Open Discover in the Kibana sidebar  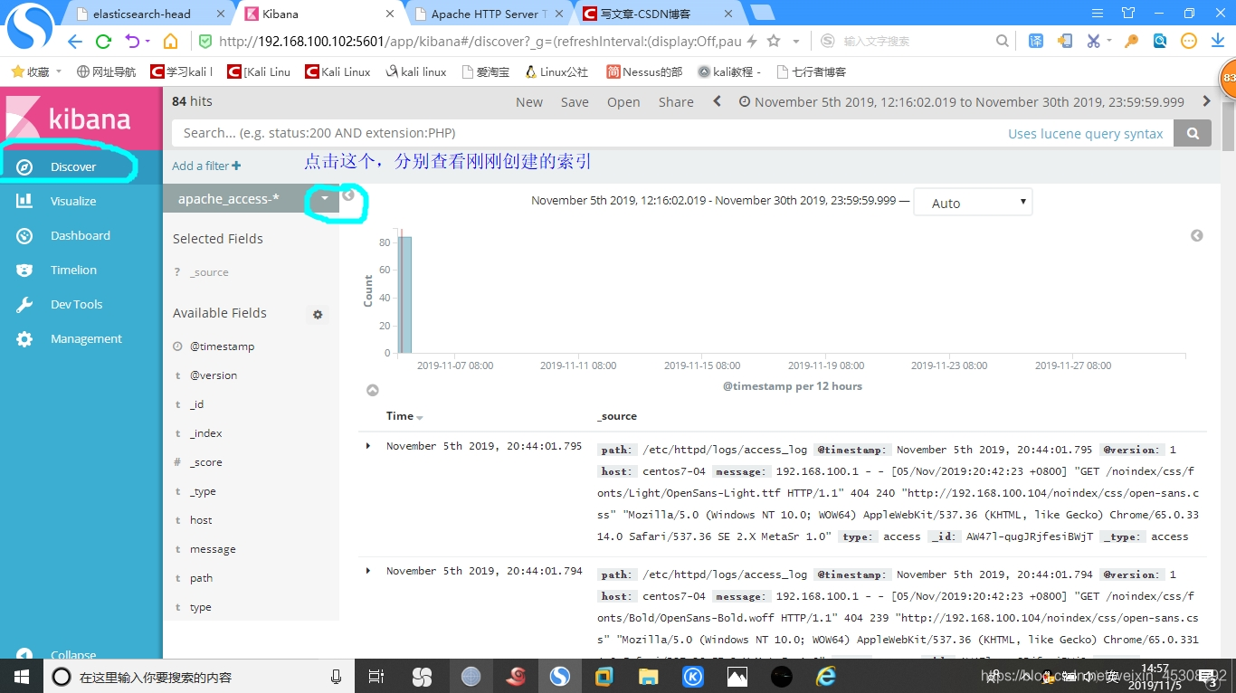(72, 166)
